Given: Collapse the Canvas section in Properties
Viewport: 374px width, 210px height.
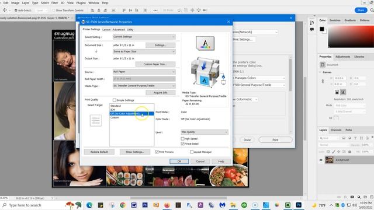Looking at the screenshot, I should 320,72.
